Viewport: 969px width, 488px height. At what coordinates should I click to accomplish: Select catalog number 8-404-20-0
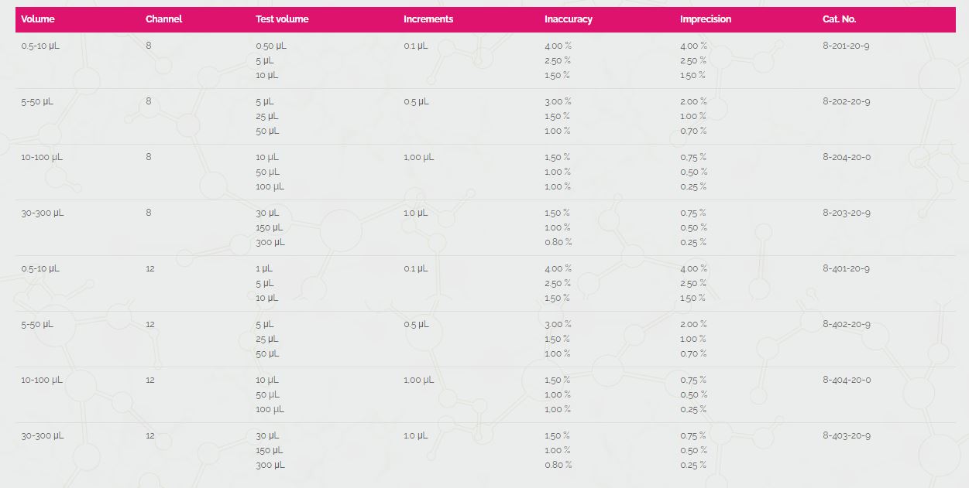coord(847,380)
